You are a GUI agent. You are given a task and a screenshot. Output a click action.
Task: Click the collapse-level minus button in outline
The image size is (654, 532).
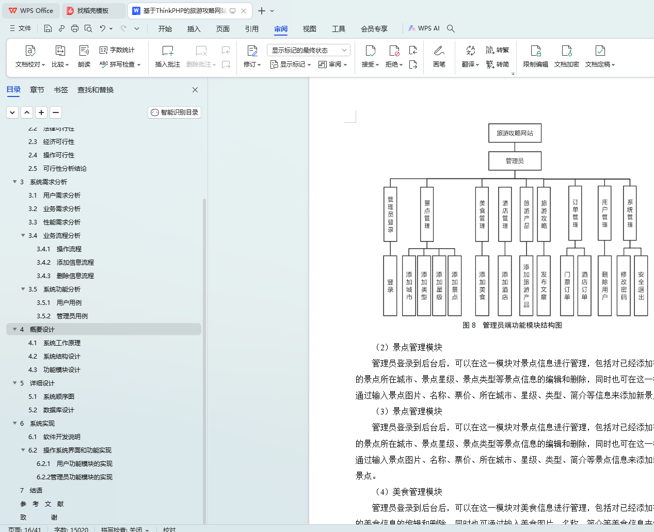click(x=56, y=112)
